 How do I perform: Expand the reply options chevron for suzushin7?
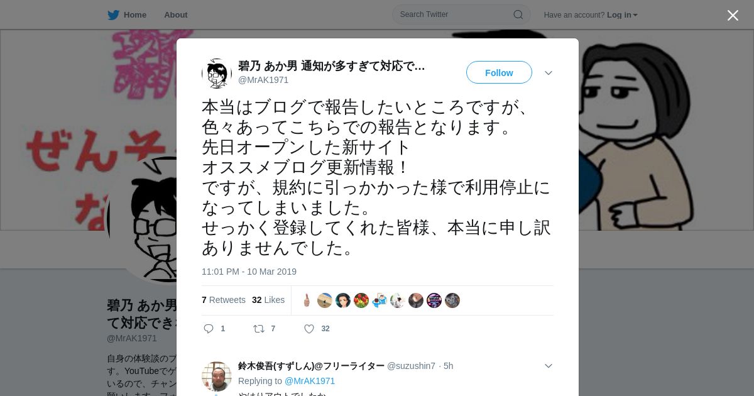pyautogui.click(x=549, y=366)
